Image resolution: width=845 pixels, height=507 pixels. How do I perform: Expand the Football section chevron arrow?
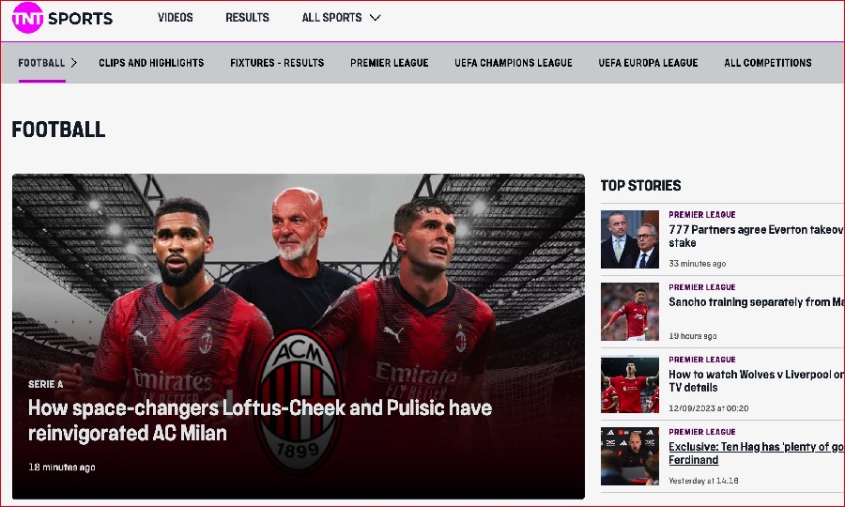pyautogui.click(x=74, y=63)
